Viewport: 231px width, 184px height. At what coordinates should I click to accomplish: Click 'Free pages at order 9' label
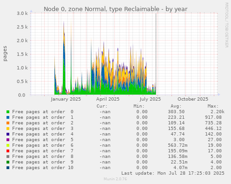click(43, 162)
